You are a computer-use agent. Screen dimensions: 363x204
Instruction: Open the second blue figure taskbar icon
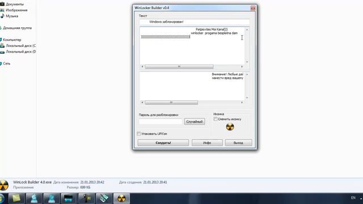pyautogui.click(x=52, y=198)
